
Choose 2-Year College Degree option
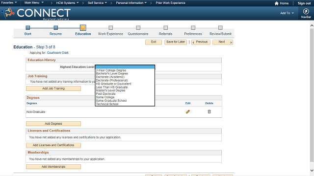click(125, 70)
